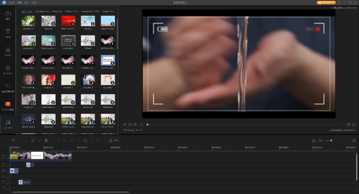The image size is (359, 194).
Task: Click the crop tool in timeline toolbar
Action: (59, 140)
